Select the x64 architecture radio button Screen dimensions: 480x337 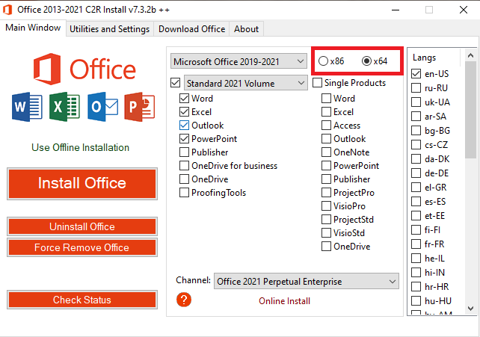coord(366,61)
